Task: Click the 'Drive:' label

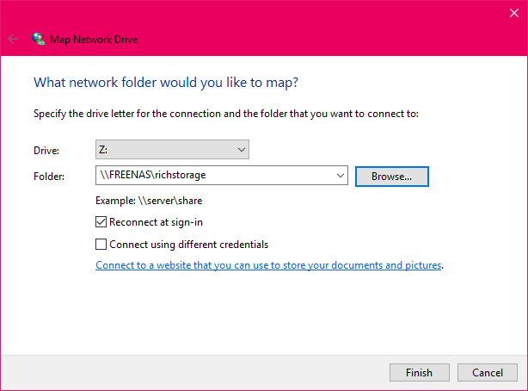Action: pos(46,151)
